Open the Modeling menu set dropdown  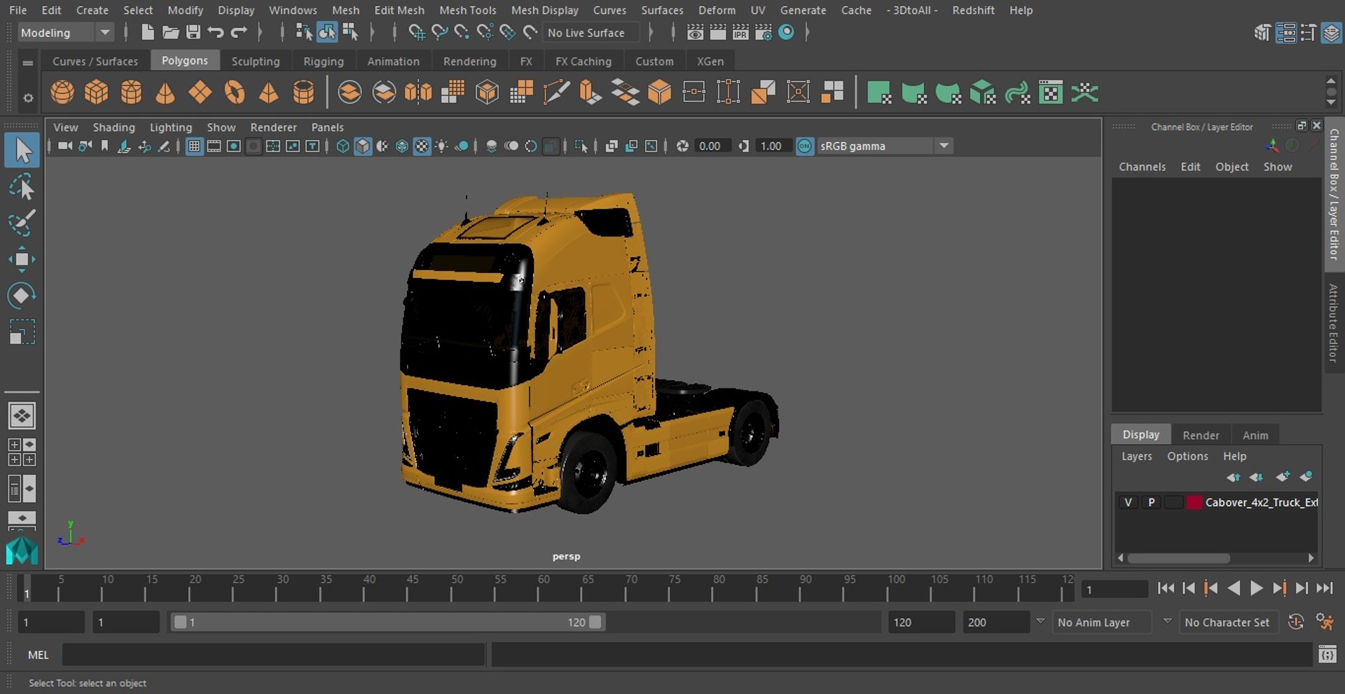pos(64,32)
